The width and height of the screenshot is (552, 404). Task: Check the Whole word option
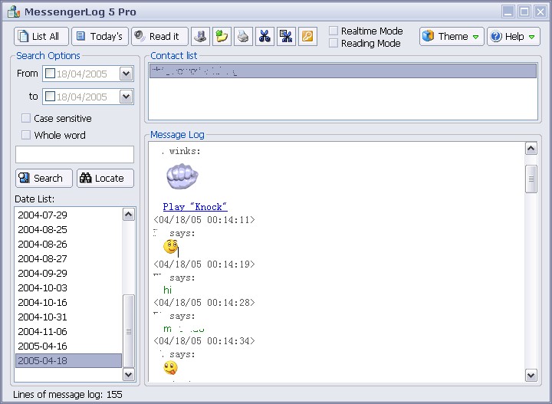[26, 135]
